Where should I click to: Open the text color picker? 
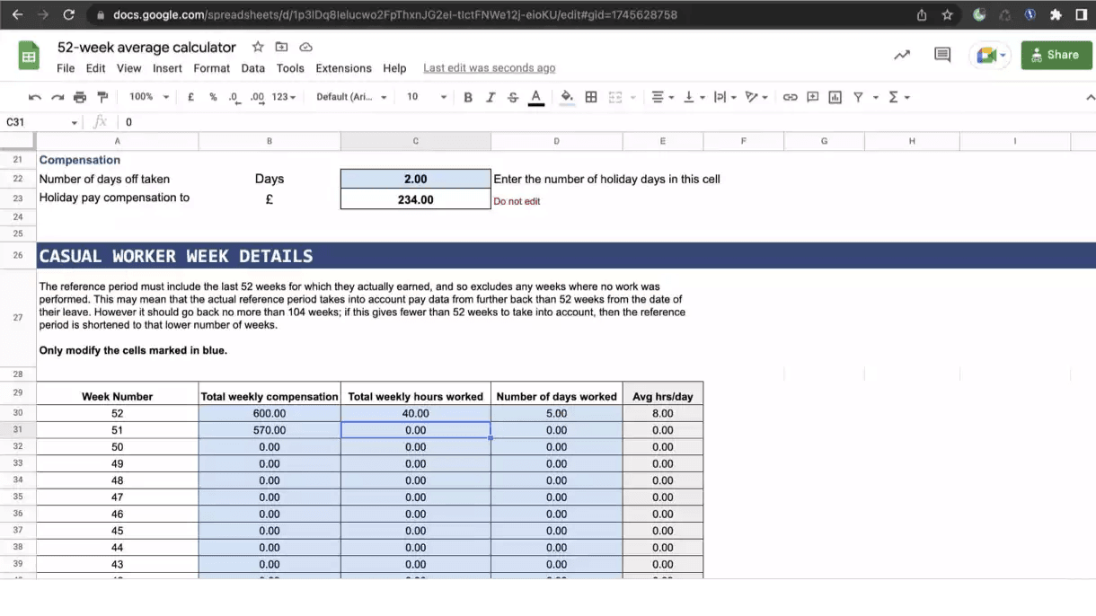point(536,97)
